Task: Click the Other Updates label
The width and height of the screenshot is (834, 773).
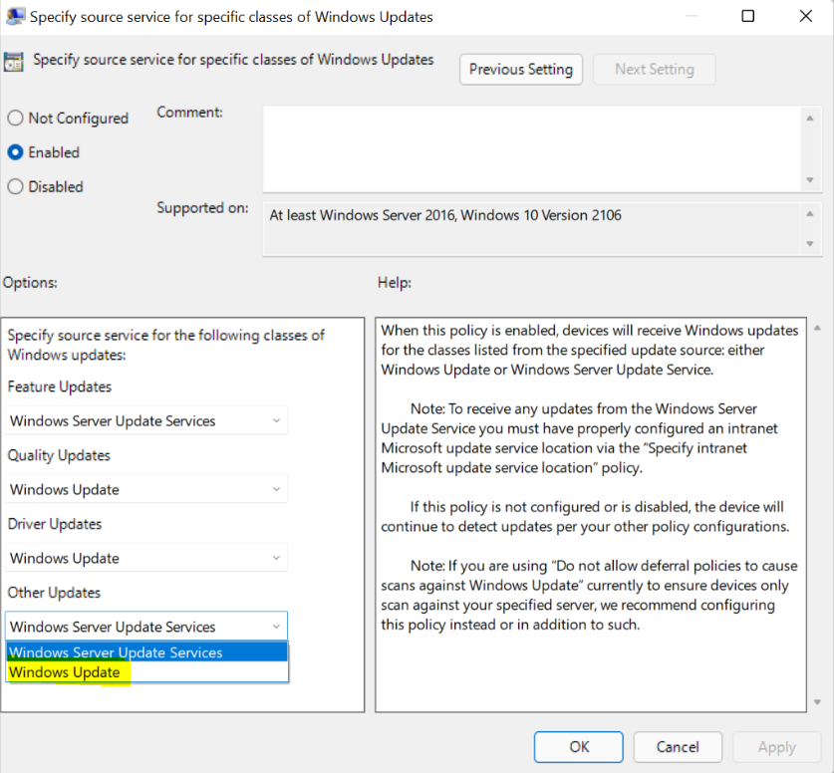Action: pos(54,593)
